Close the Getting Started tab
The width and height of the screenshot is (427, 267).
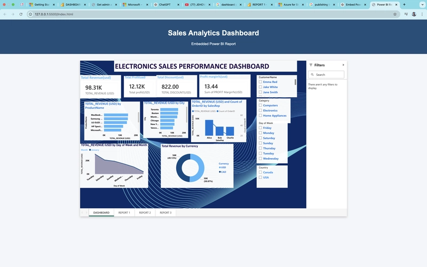pos(54,5)
